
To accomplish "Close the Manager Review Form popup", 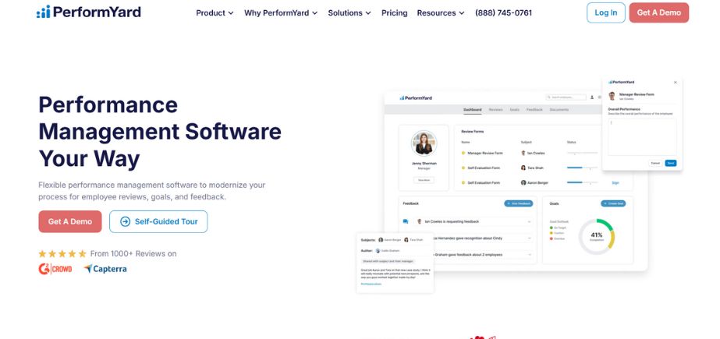I will click(675, 82).
